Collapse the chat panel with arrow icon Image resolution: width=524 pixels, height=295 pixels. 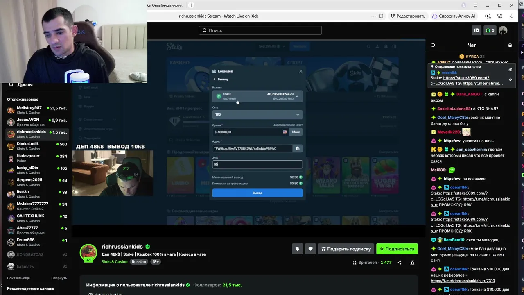[x=434, y=45]
